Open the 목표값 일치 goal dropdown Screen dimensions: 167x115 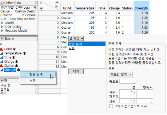point(121,75)
